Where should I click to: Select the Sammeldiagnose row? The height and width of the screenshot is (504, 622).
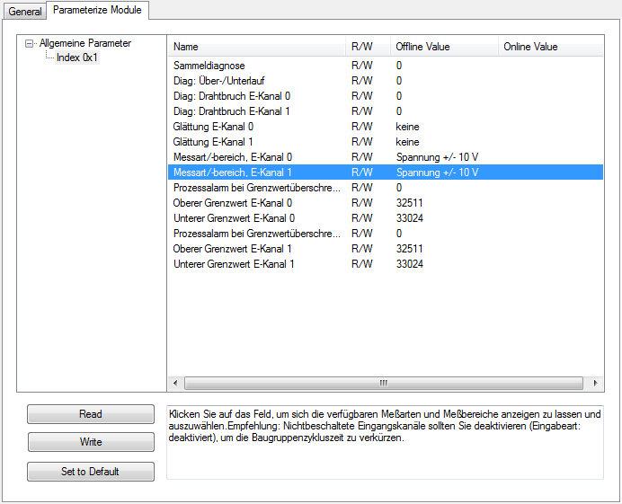[x=386, y=66]
